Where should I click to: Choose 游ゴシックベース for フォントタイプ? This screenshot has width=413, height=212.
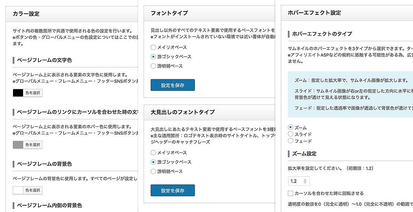point(153,57)
